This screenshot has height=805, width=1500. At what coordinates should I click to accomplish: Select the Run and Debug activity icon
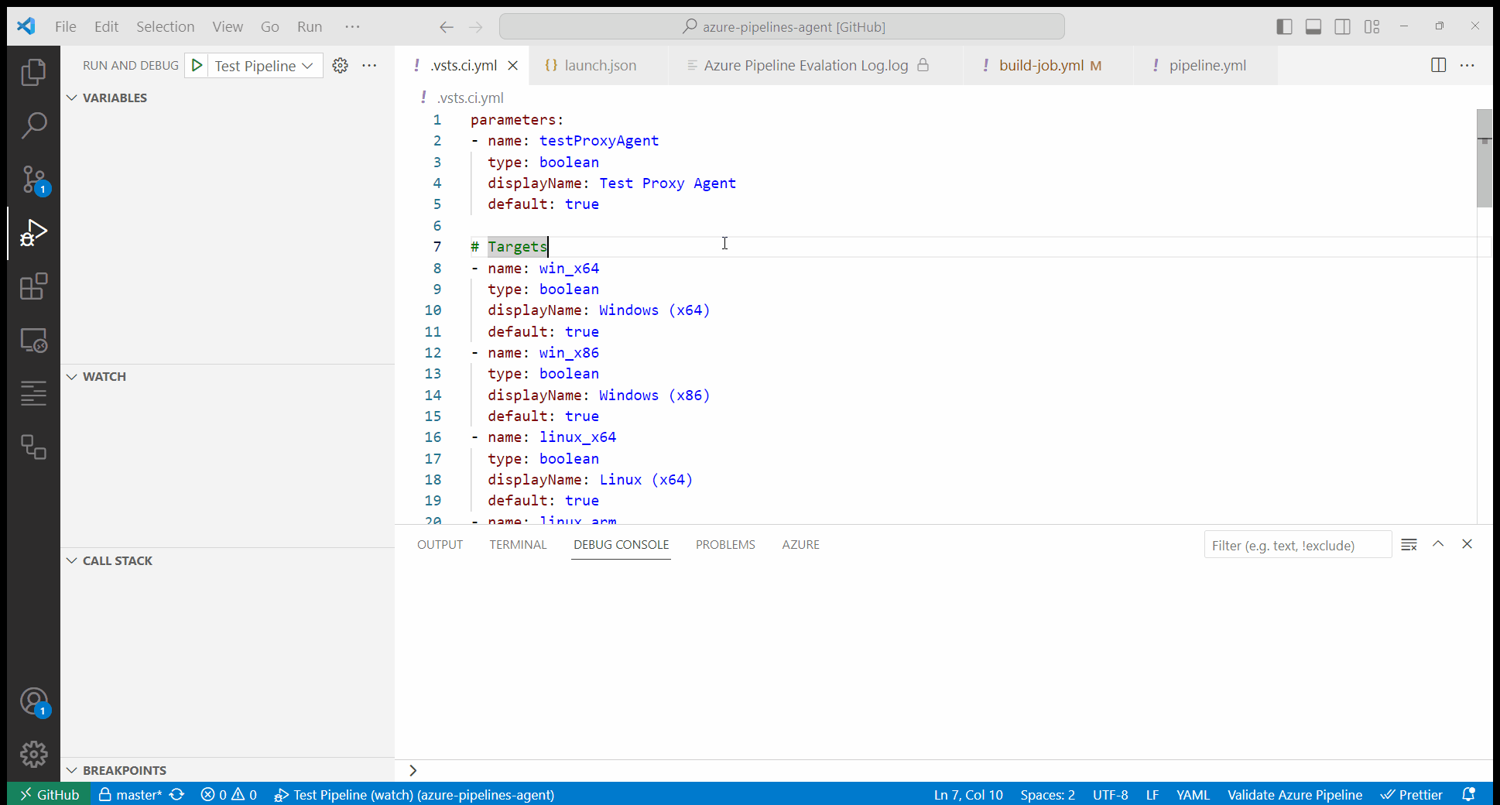coord(33,233)
